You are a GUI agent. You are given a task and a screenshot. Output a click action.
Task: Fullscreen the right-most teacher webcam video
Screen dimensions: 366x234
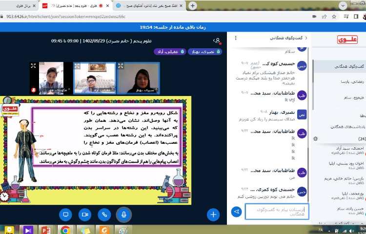click(121, 65)
